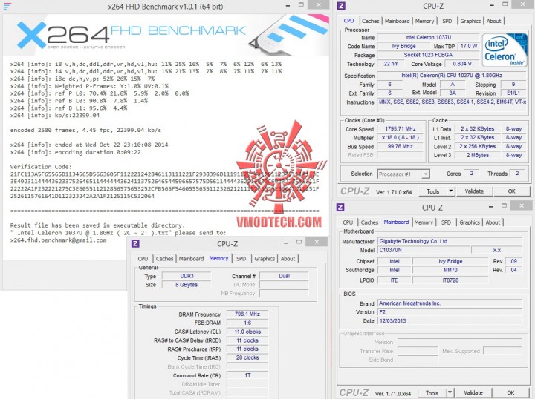Viewport: 535px width, 399px height.
Task: Click the Intel Celeron 1037U name field
Action: [428, 37]
